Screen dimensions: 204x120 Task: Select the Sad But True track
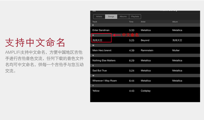tap(99, 71)
